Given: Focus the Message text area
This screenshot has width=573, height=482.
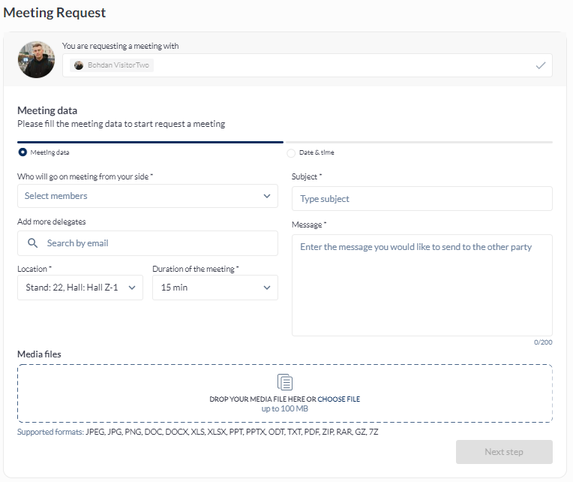Looking at the screenshot, I should tap(421, 285).
